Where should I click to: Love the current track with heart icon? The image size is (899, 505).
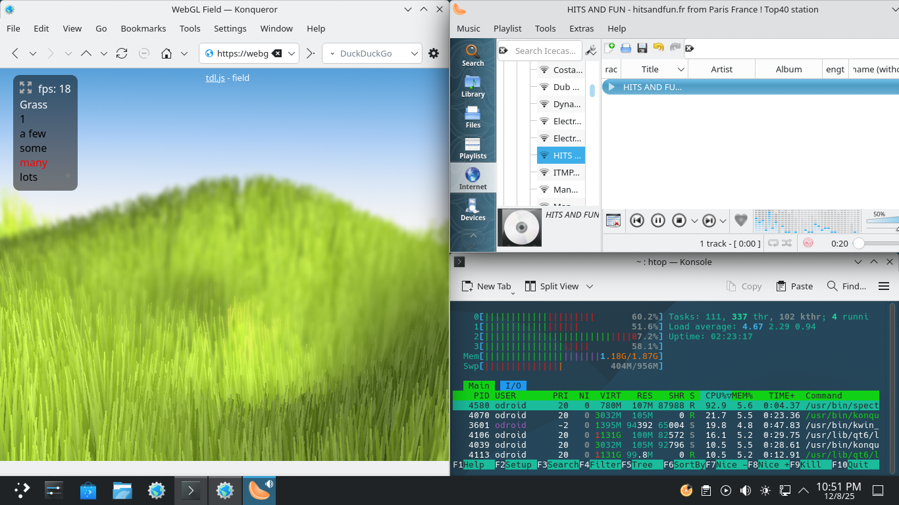pos(741,221)
